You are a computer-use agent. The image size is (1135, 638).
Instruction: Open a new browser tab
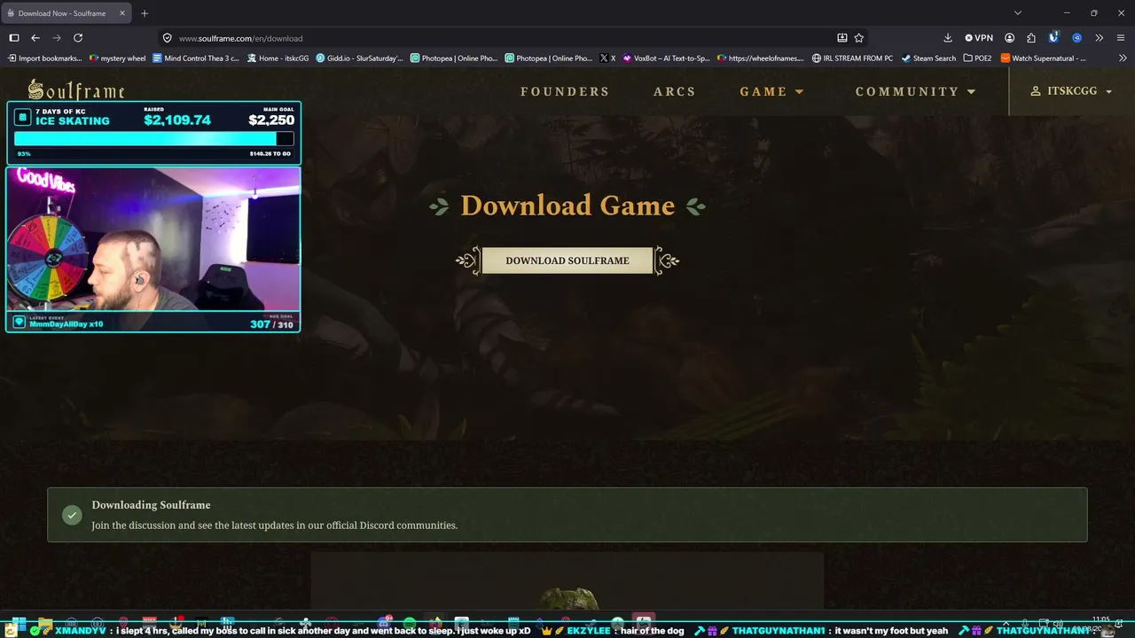tap(145, 13)
